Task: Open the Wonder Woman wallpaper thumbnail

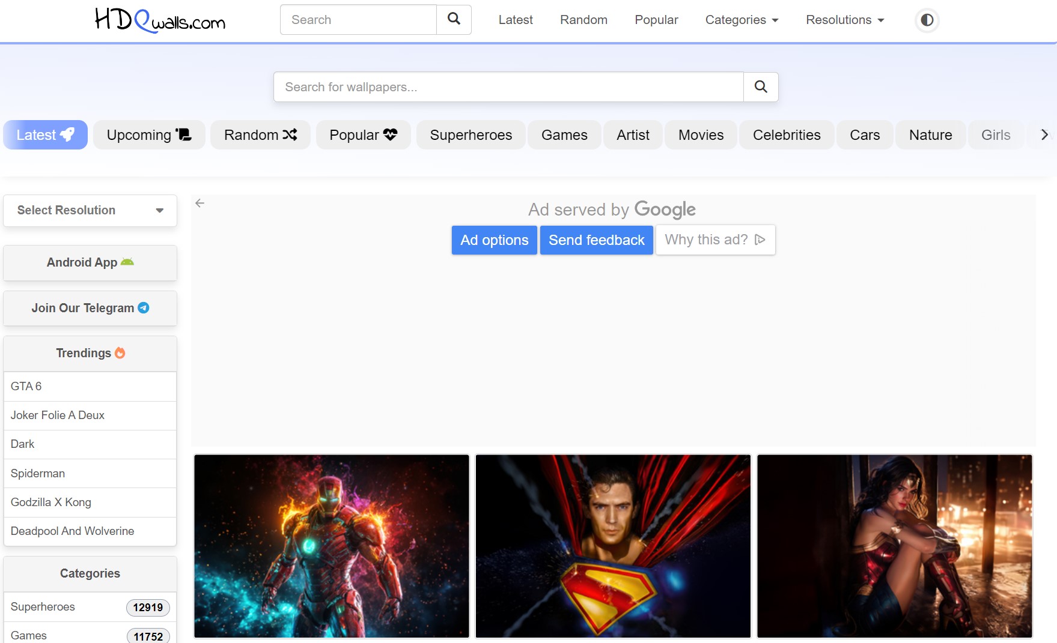Action: (x=895, y=546)
